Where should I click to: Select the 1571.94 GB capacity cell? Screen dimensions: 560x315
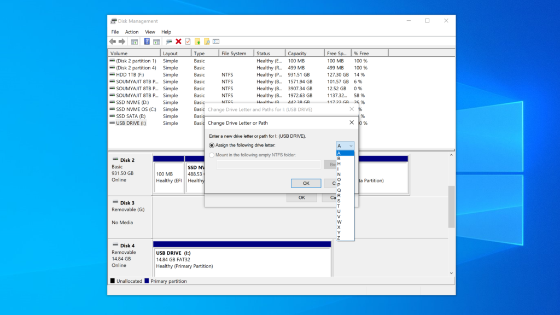click(x=300, y=81)
